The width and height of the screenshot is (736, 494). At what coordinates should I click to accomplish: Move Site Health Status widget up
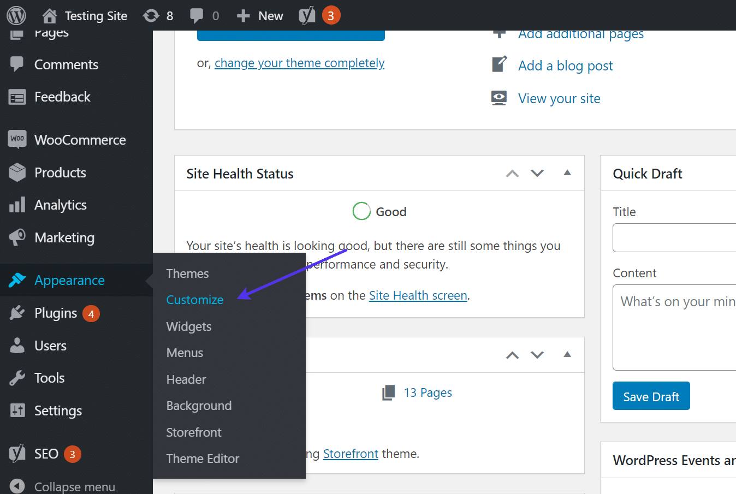click(512, 174)
